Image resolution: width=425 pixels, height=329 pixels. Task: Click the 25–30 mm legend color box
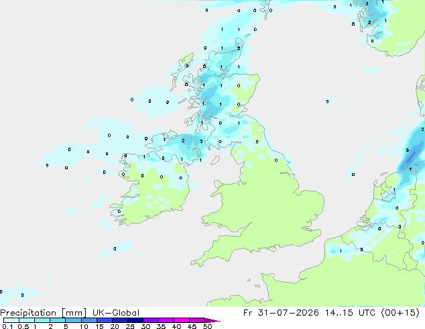click(135, 320)
